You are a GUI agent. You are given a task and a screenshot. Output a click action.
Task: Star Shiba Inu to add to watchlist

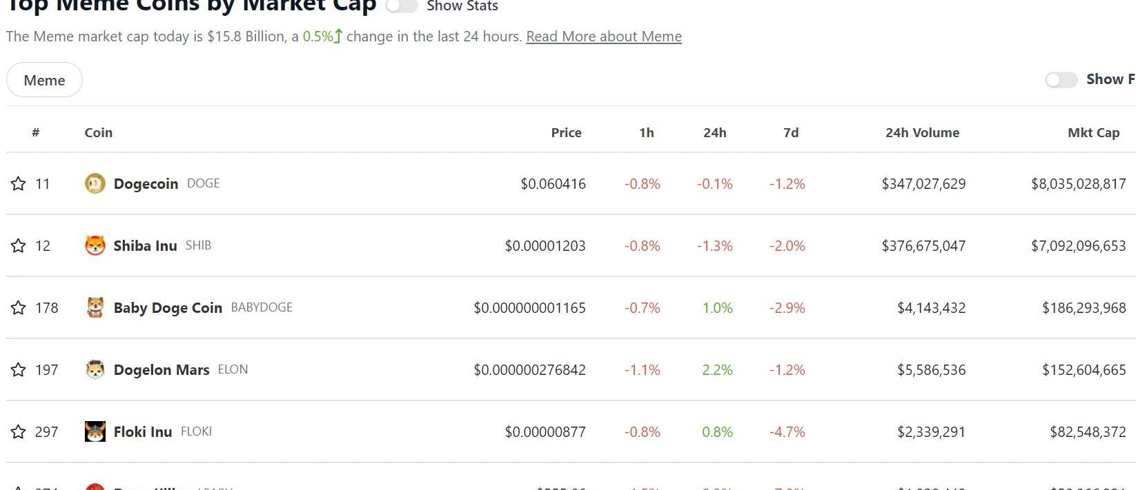click(x=18, y=245)
